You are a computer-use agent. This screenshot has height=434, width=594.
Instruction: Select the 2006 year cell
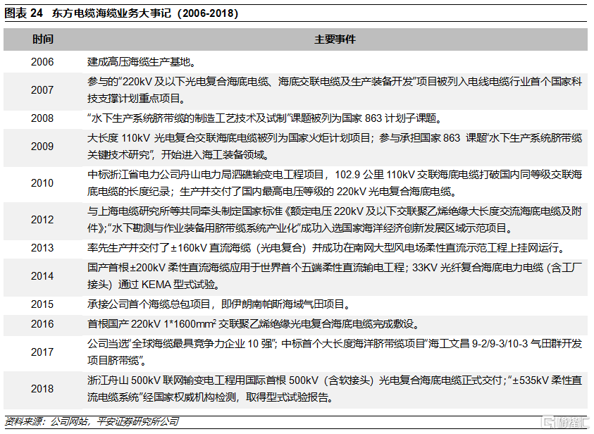click(42, 62)
